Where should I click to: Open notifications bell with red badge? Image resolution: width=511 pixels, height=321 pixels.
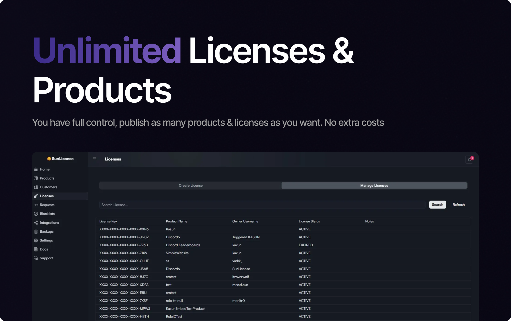469,160
